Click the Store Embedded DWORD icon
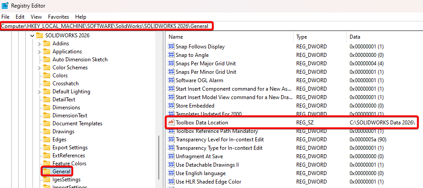The height and width of the screenshot is (188, 423). pos(171,105)
